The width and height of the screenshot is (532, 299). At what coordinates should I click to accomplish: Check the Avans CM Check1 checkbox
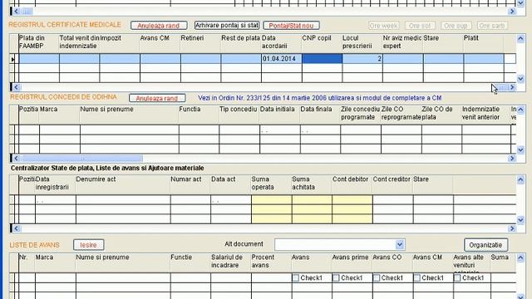pyautogui.click(x=416, y=278)
